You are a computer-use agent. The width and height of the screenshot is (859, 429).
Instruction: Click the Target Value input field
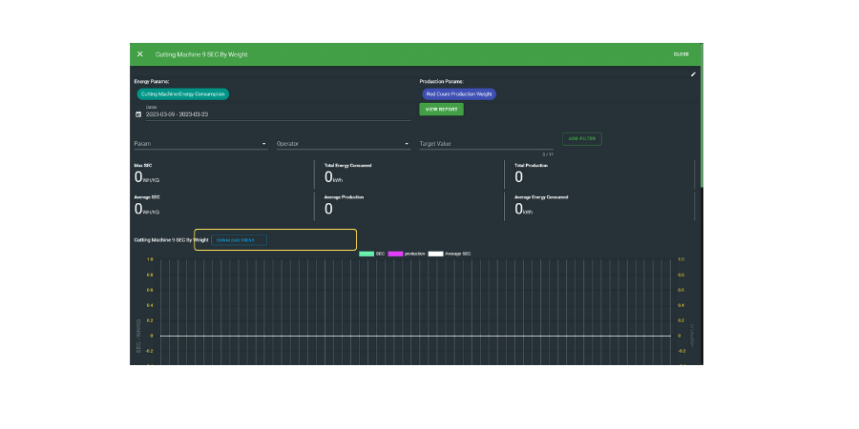click(x=486, y=144)
